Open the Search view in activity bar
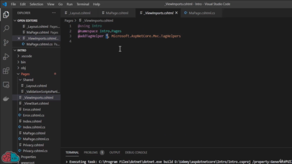Screen dimensions: 292x164 (6, 28)
